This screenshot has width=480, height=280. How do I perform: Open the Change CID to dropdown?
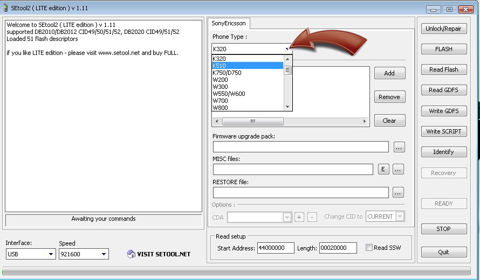click(400, 216)
